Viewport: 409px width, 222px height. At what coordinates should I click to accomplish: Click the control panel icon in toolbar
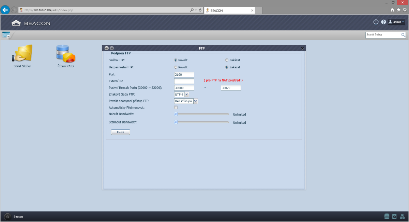pyautogui.click(x=6, y=35)
